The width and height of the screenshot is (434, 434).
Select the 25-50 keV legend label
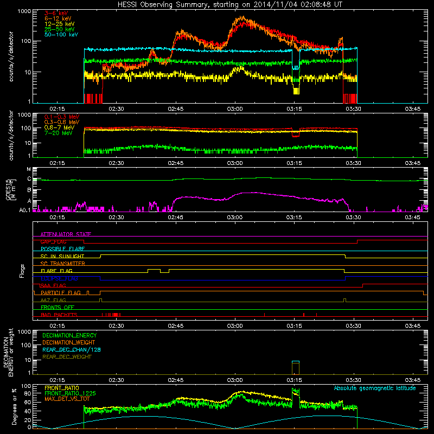[60, 29]
